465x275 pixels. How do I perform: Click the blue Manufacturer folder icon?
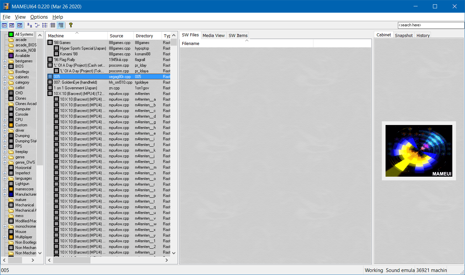pyautogui.click(x=11, y=194)
